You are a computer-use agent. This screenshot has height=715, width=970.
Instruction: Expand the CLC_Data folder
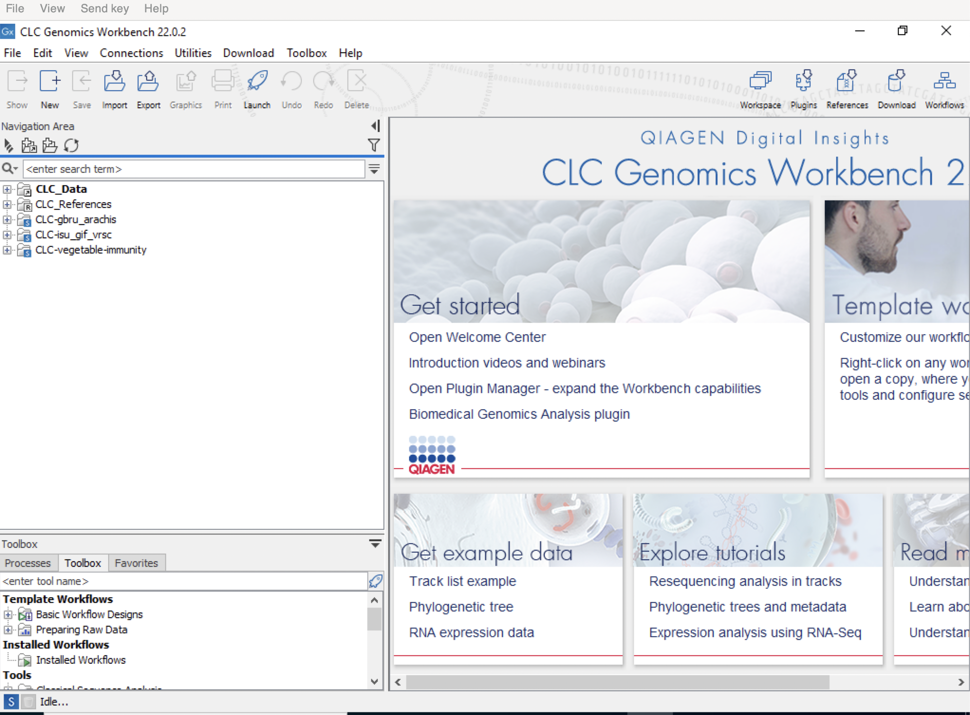7,189
